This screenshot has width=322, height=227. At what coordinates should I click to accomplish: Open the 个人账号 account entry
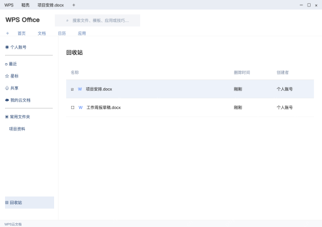18,47
